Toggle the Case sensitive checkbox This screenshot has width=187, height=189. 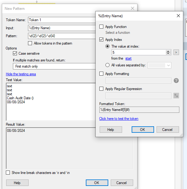click(x=15, y=53)
